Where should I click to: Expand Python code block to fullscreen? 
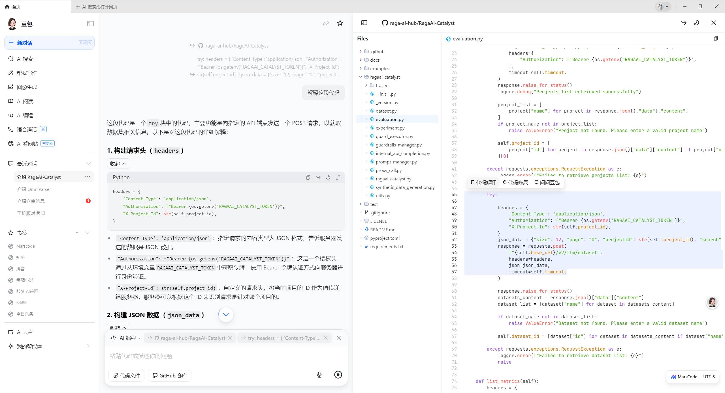pos(338,178)
